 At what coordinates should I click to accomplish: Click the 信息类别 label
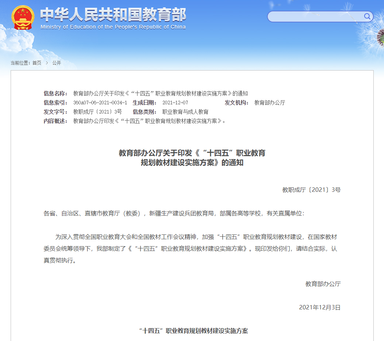[x=145, y=112]
